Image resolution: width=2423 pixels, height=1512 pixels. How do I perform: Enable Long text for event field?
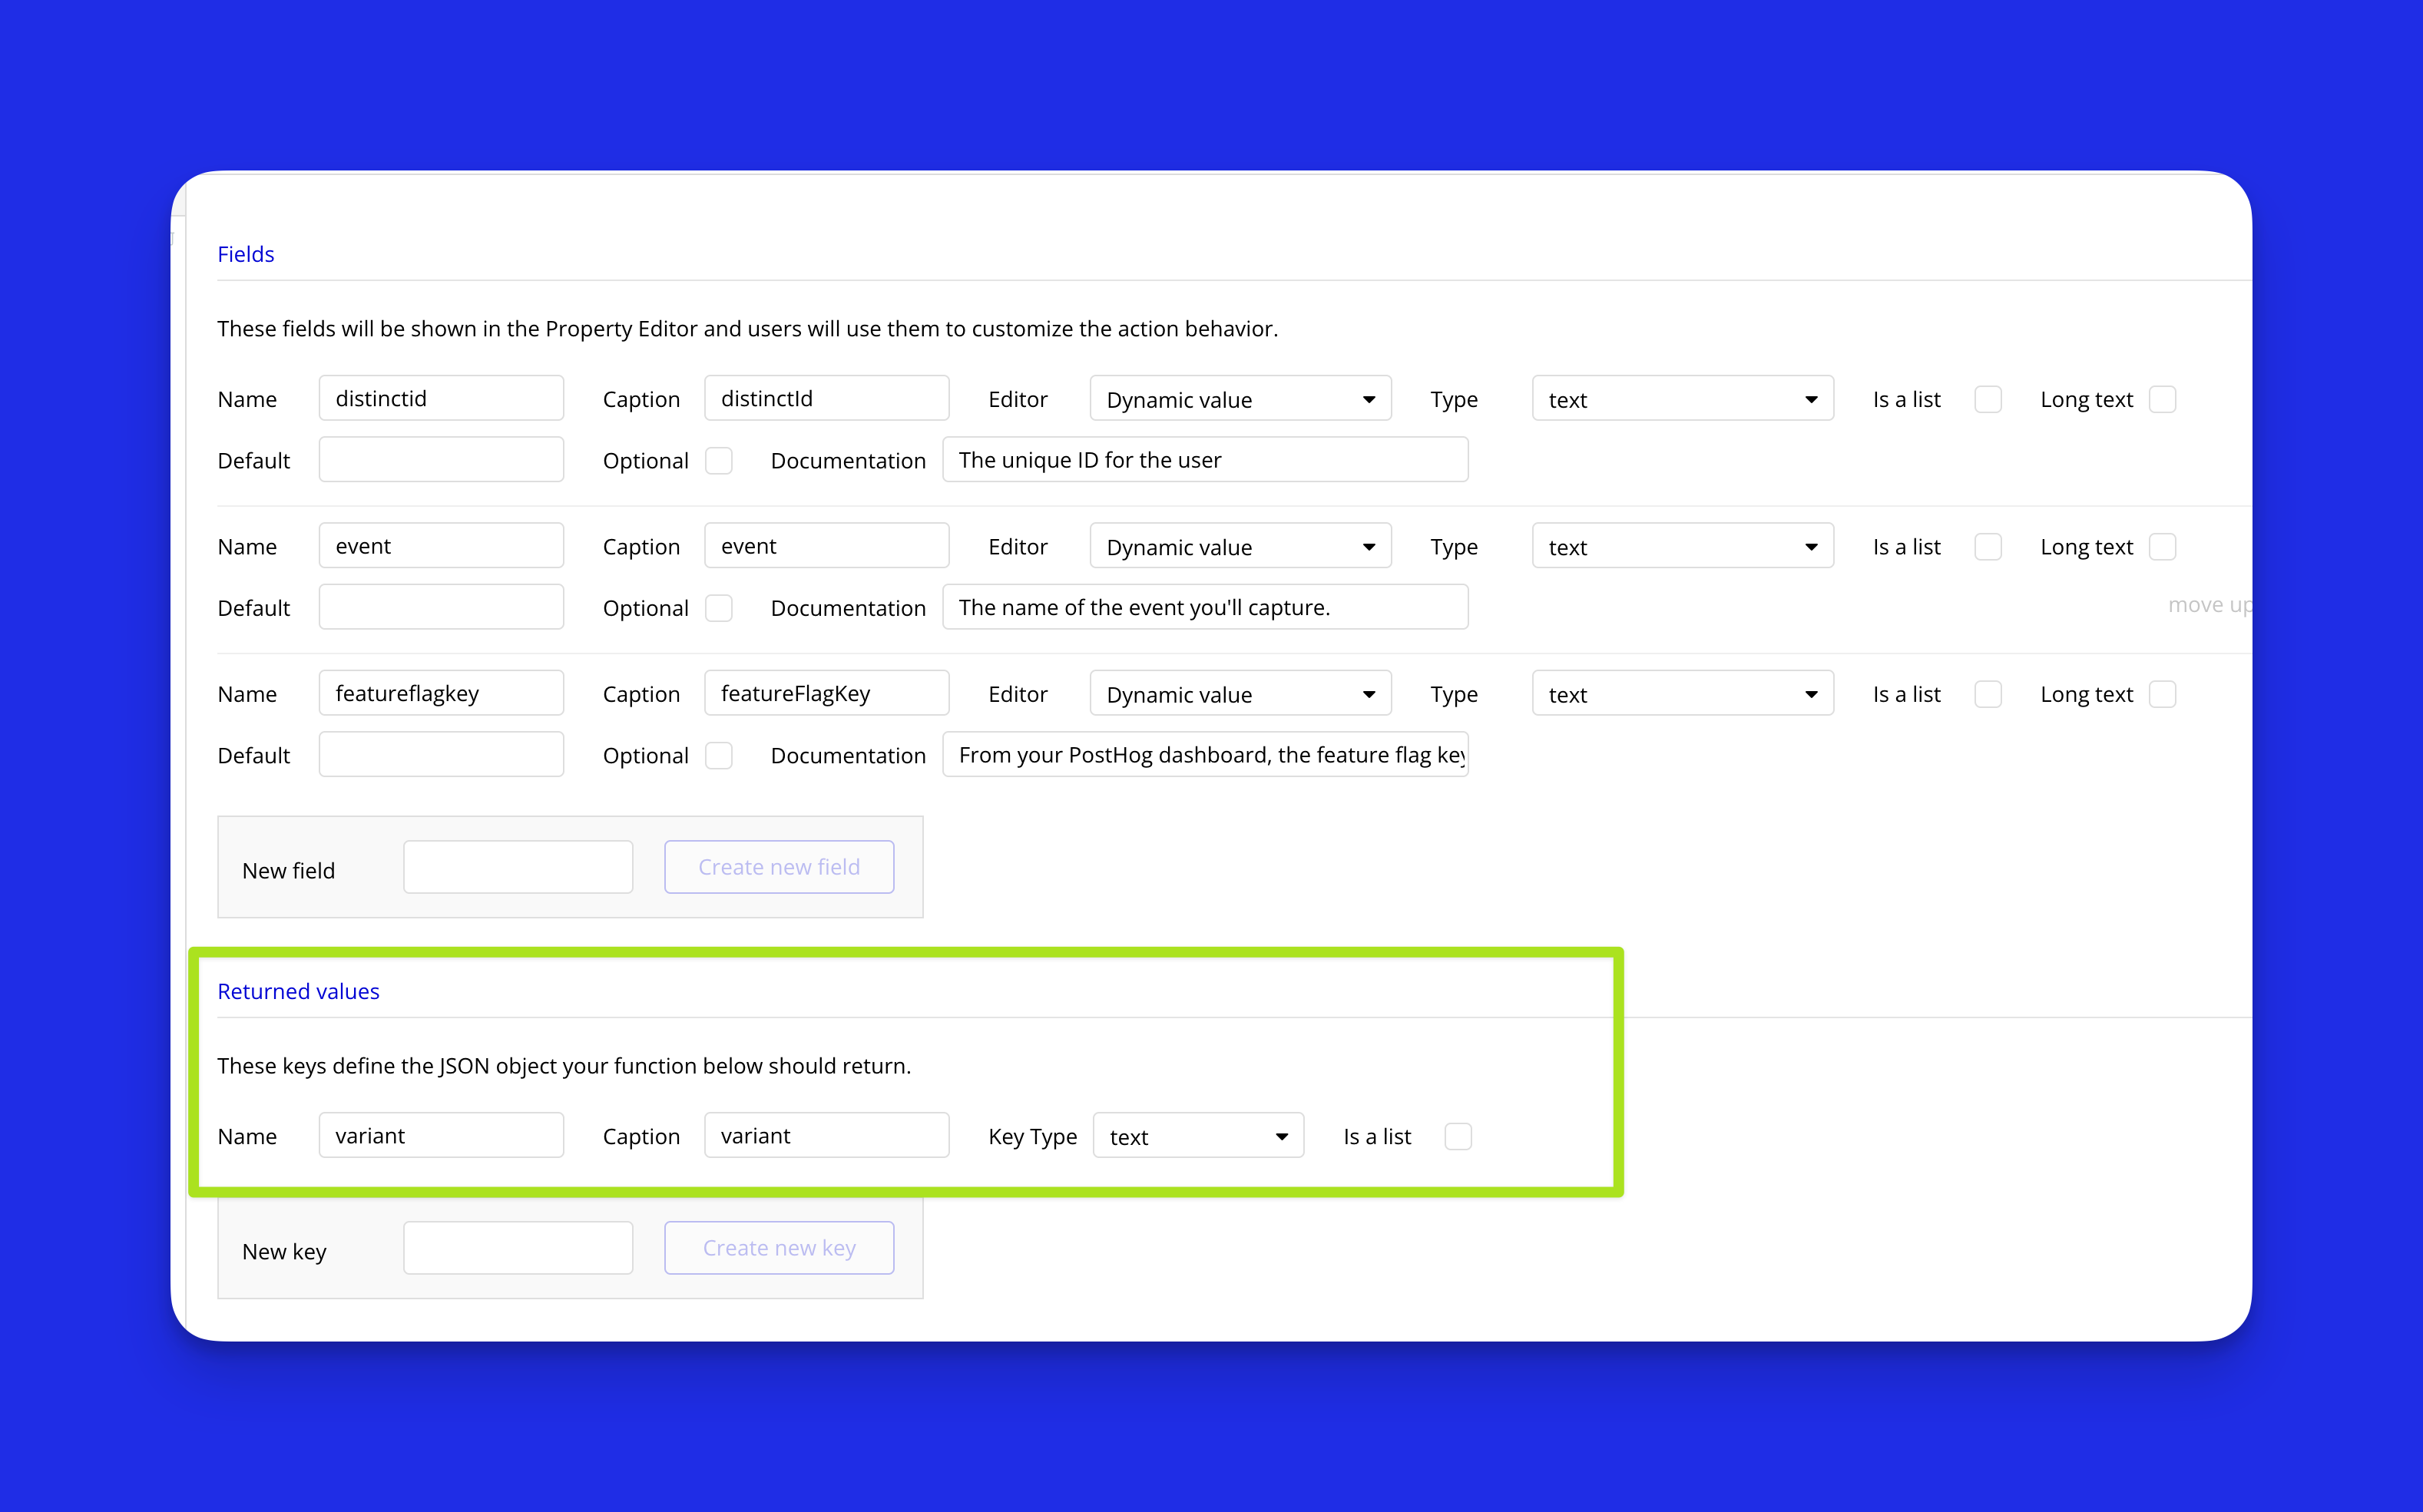2162,547
